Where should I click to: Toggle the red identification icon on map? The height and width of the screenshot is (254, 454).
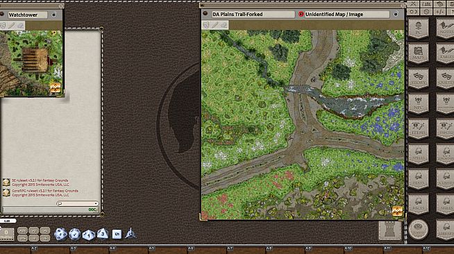click(x=301, y=14)
